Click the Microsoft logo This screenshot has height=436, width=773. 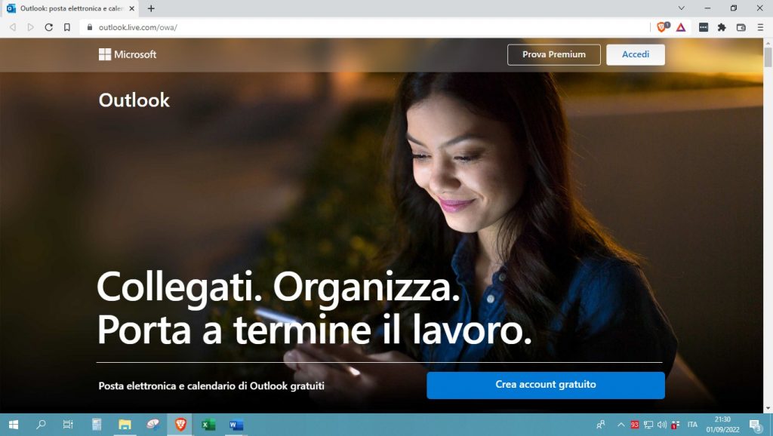128,54
